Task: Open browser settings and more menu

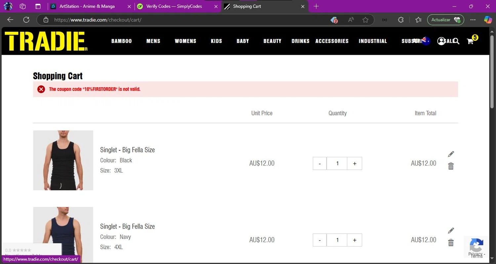Action: (x=473, y=20)
